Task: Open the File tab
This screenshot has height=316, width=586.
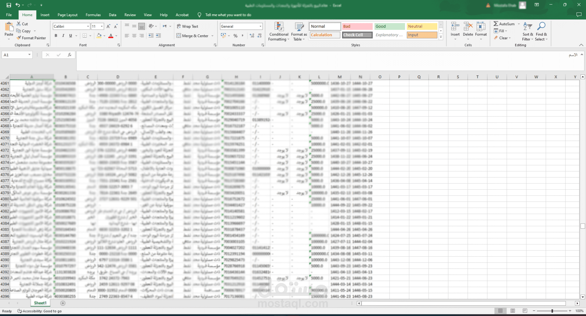Action: [x=9, y=15]
